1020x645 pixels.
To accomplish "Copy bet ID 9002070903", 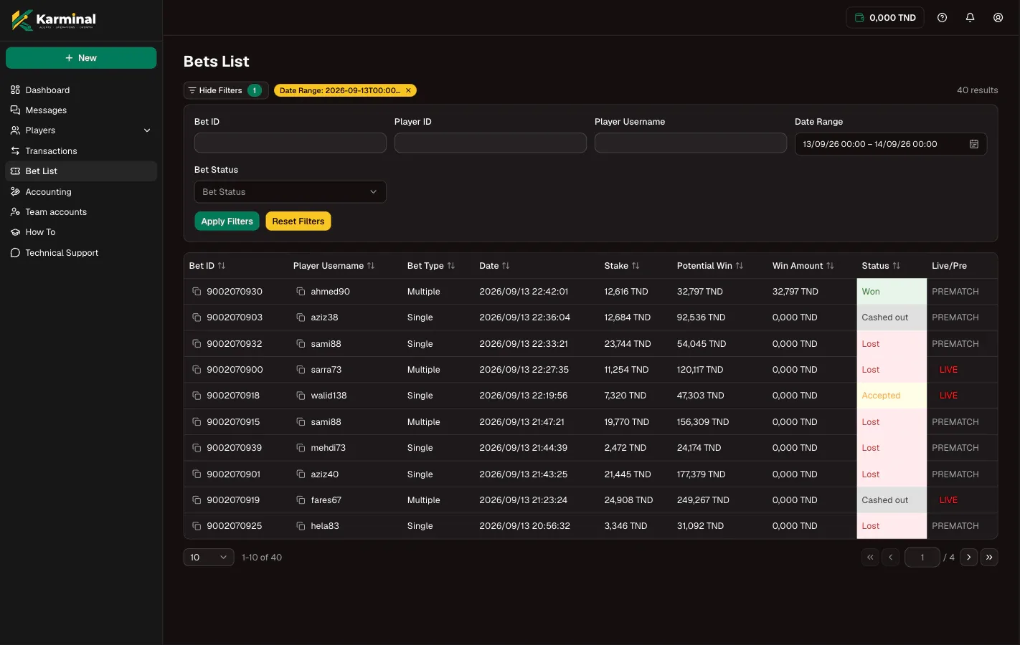I will [197, 317].
